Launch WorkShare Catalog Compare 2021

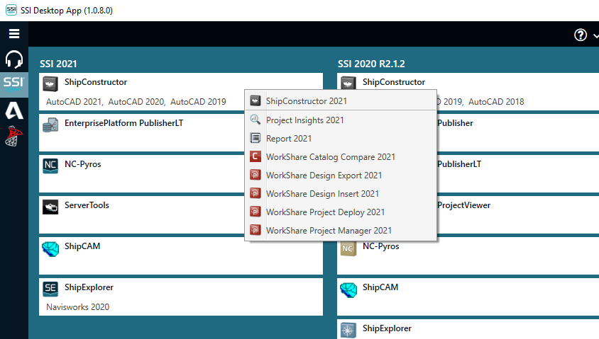tap(341, 157)
